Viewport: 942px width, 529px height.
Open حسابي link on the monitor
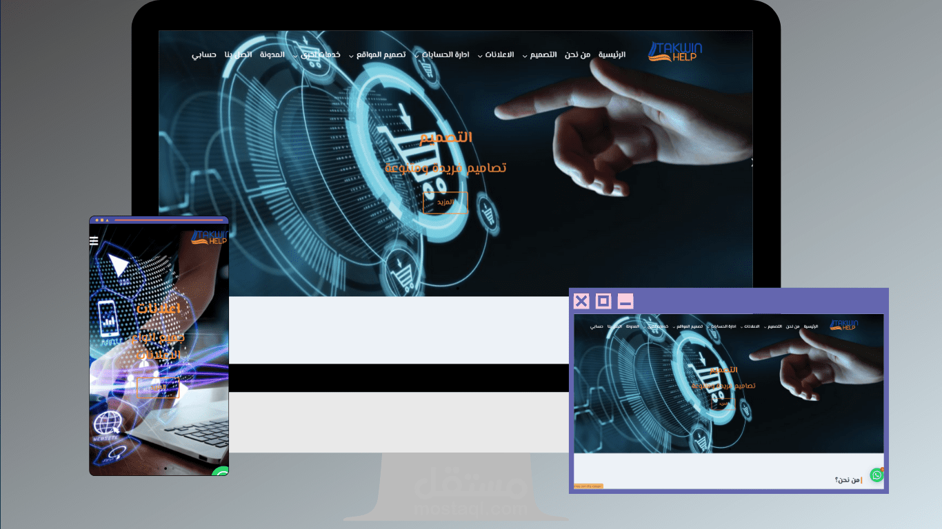(x=204, y=54)
